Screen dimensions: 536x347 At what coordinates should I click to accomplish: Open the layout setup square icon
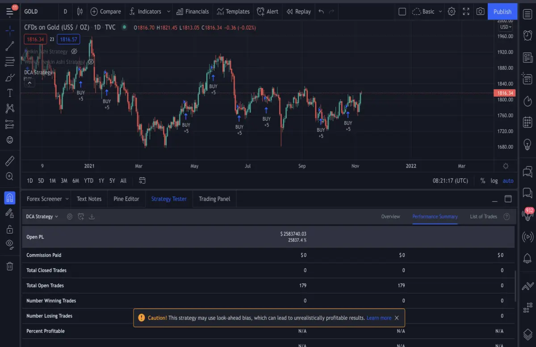pyautogui.click(x=402, y=12)
